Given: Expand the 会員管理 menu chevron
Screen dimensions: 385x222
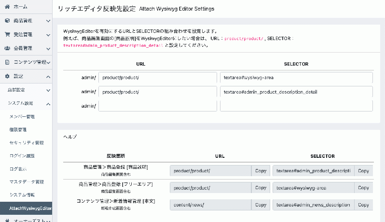Looking at the screenshot, I should (48, 49).
